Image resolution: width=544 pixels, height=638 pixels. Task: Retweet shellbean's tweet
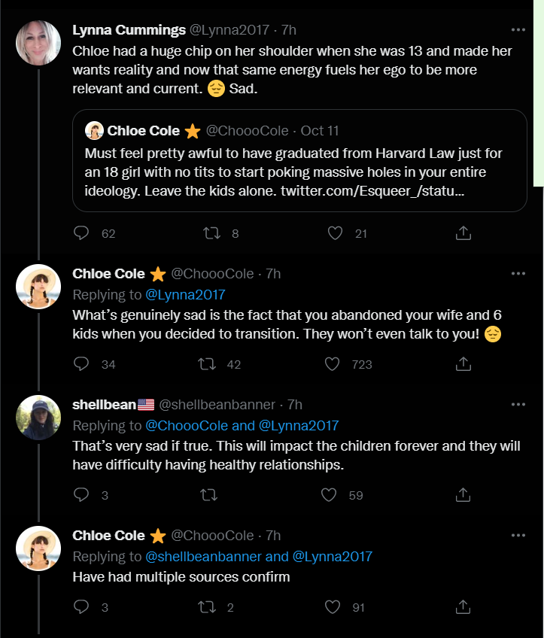[208, 494]
